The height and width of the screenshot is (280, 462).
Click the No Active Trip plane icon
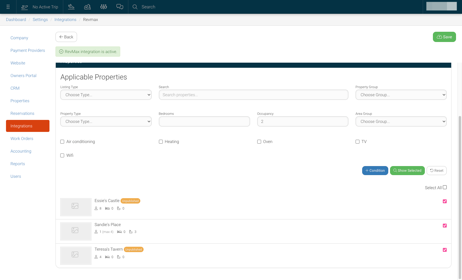[x=25, y=7]
